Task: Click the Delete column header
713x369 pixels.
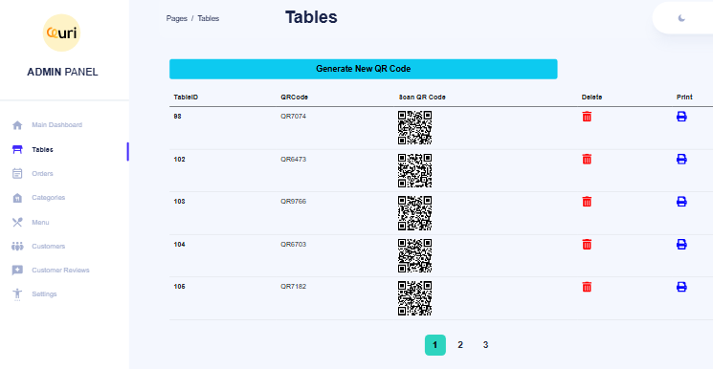Action: pyautogui.click(x=591, y=98)
